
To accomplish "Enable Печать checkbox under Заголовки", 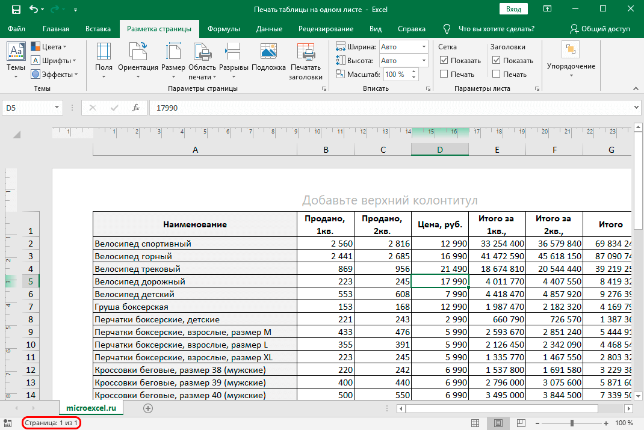I will [x=496, y=74].
